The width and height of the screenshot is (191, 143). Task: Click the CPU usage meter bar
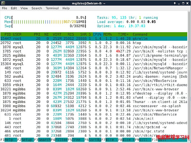tap(45, 17)
